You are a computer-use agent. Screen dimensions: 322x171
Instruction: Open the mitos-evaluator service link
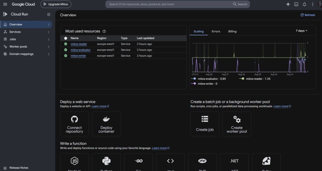click(81, 50)
